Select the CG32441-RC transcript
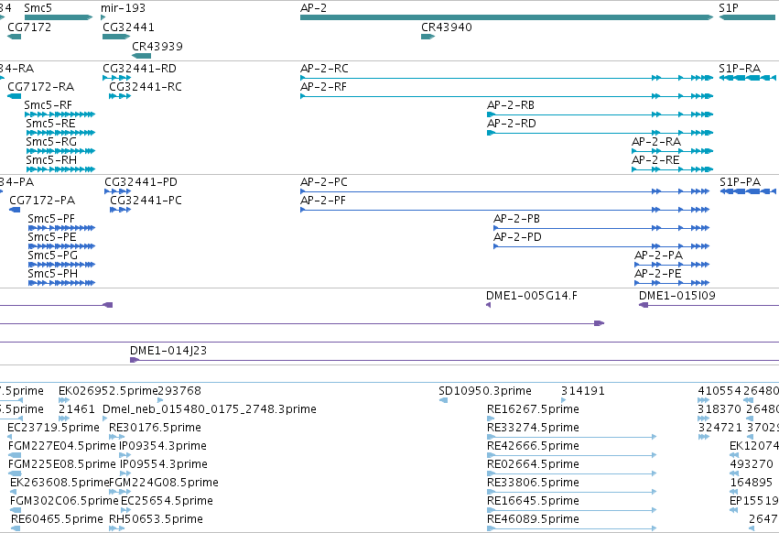Screen dimensions: 779x533 pos(120,96)
